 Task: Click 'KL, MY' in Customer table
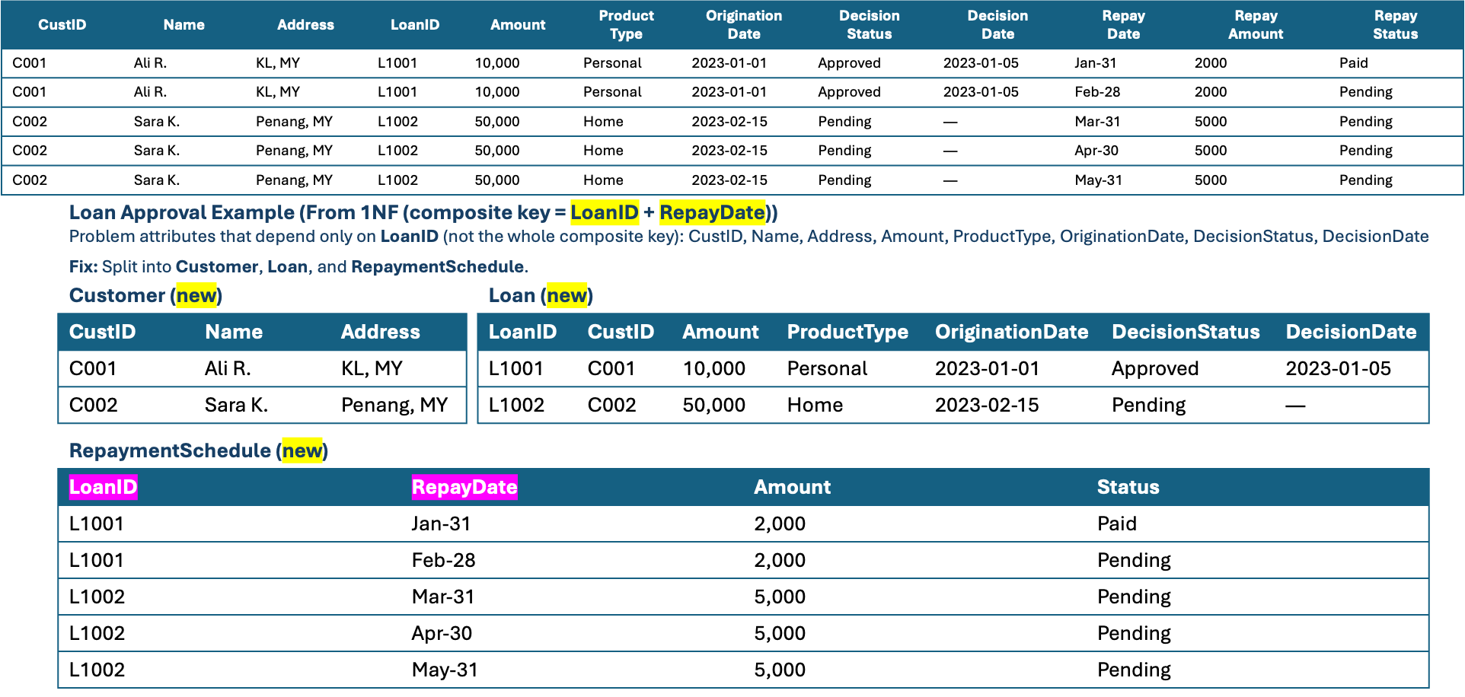[x=372, y=369]
